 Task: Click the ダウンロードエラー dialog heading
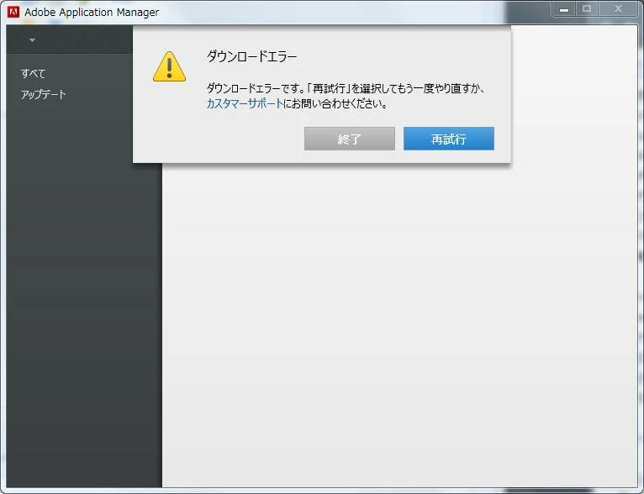[251, 56]
